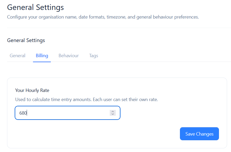Click the 'Your Hourly Rate' label
This screenshot has width=231, height=152.
point(32,90)
